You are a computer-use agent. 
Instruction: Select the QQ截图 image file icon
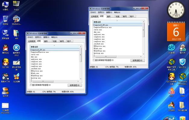[5, 108]
